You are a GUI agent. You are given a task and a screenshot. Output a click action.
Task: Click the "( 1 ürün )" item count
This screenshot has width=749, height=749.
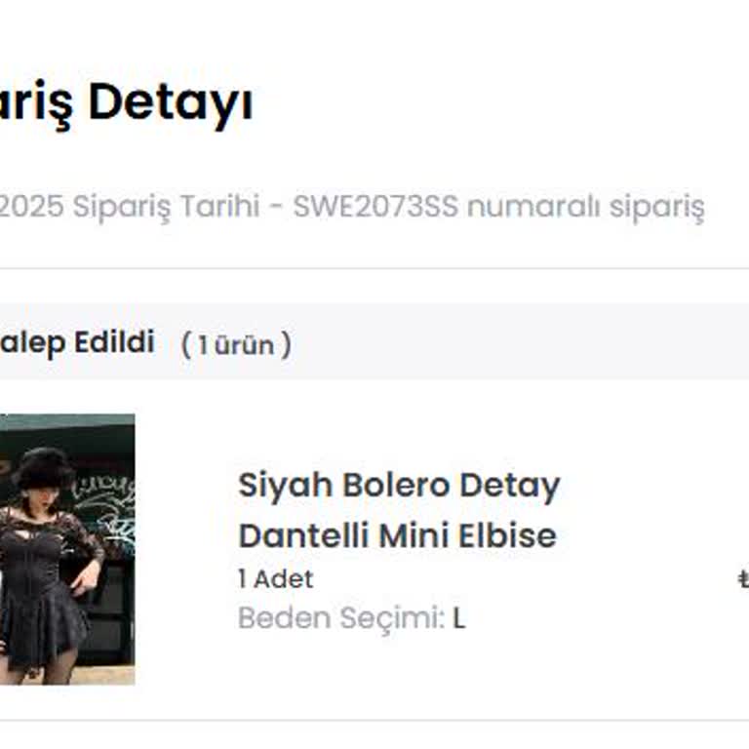tap(236, 344)
